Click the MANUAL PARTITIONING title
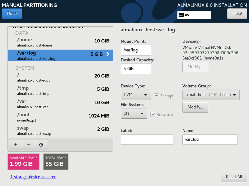The height and width of the screenshot is (186, 249). pos(30,5)
